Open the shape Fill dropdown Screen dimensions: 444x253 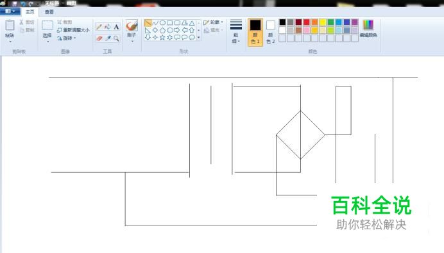[x=213, y=30]
